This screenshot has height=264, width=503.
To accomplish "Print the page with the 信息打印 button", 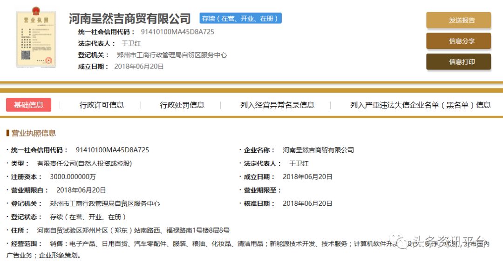I will tap(458, 61).
